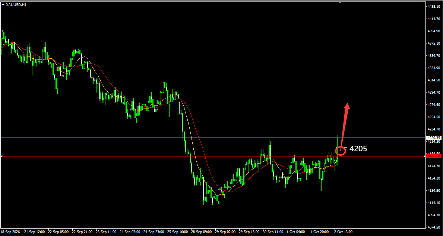Click the current price label 4220.35

point(434,138)
